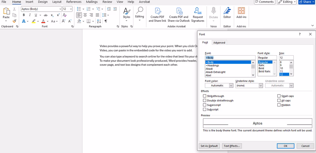Open the Add-ins button
Viewport: 316px width, 153px height.
[241, 13]
